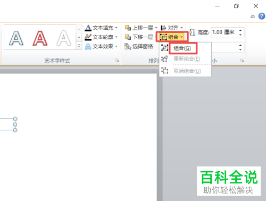Viewport: 266px width, 201px height.
Task: Click the regroup icon beside 重新组合(E)
Action: 164,58
